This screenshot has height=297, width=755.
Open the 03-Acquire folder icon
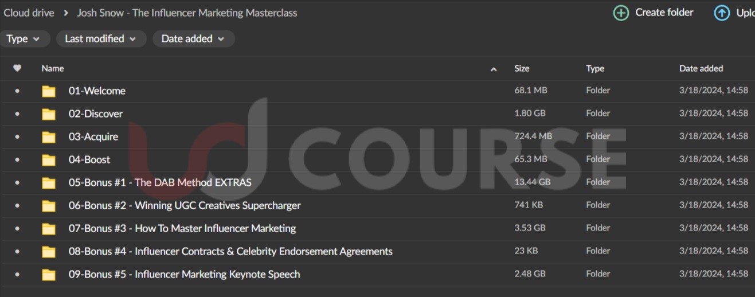coord(49,136)
